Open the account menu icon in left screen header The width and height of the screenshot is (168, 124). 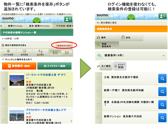point(68,19)
